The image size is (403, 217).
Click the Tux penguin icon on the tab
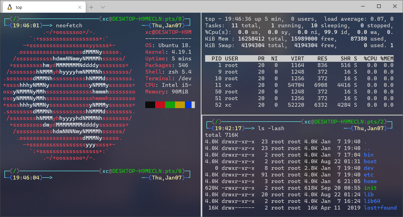click(x=10, y=7)
